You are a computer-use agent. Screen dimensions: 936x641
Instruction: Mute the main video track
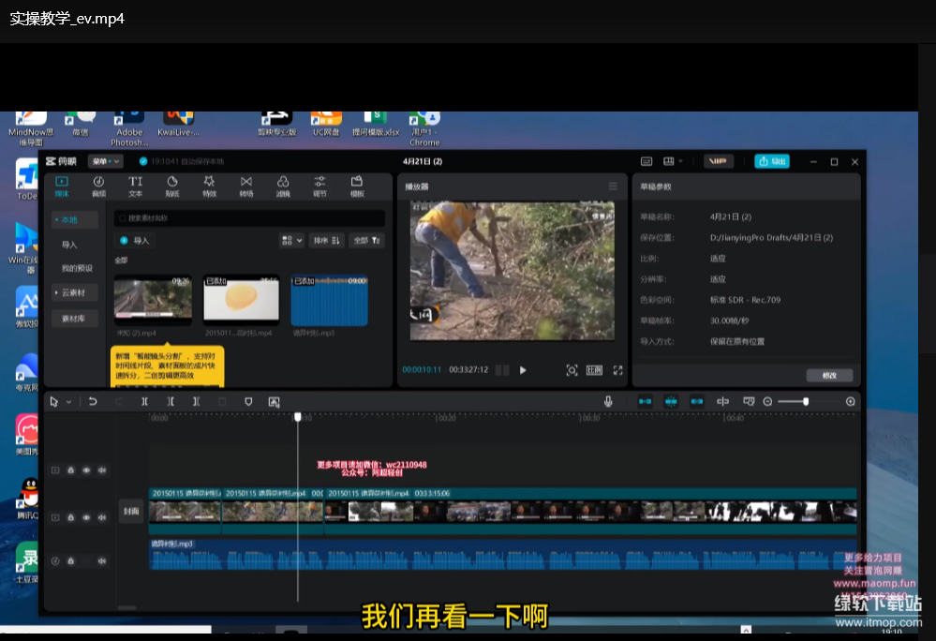click(x=102, y=517)
